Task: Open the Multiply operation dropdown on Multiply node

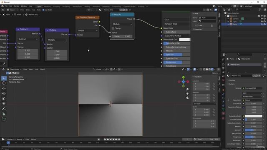Action: [57, 40]
